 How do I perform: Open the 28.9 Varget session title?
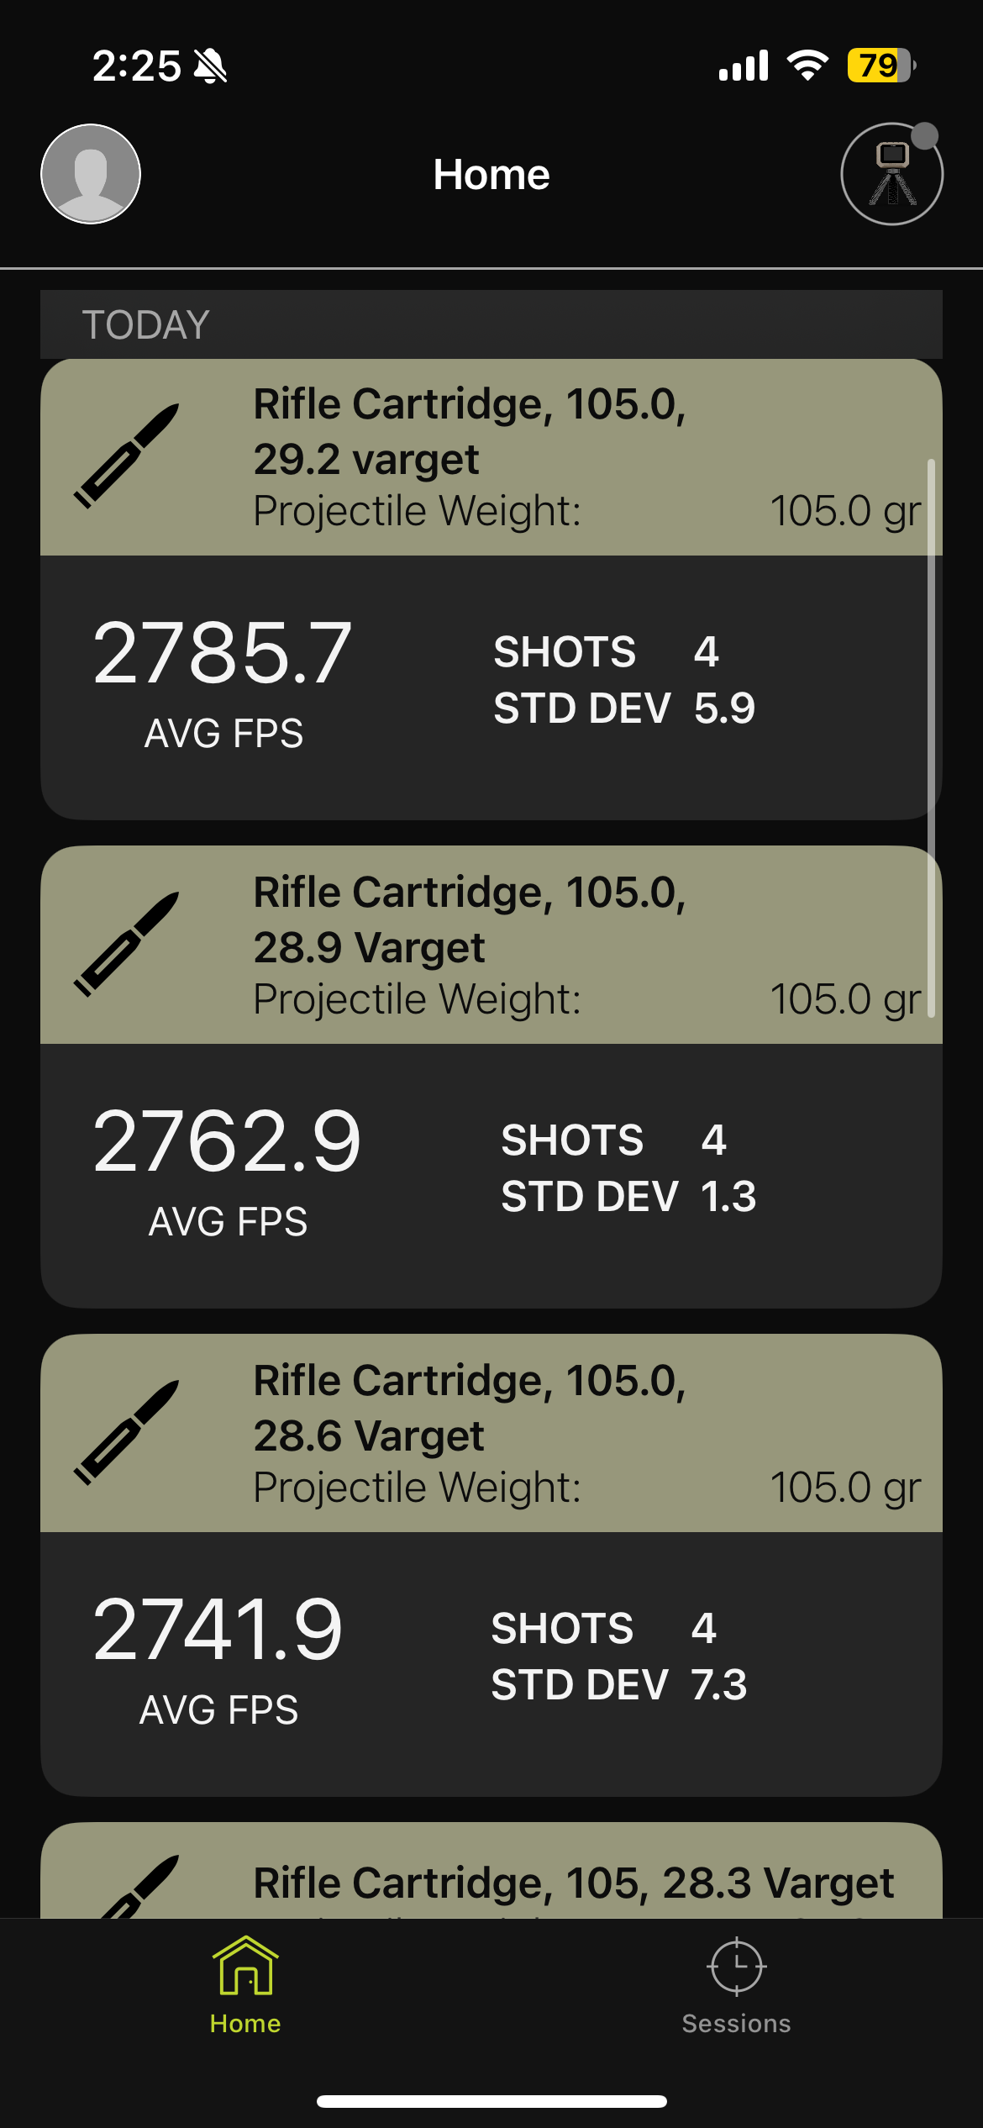tap(469, 919)
